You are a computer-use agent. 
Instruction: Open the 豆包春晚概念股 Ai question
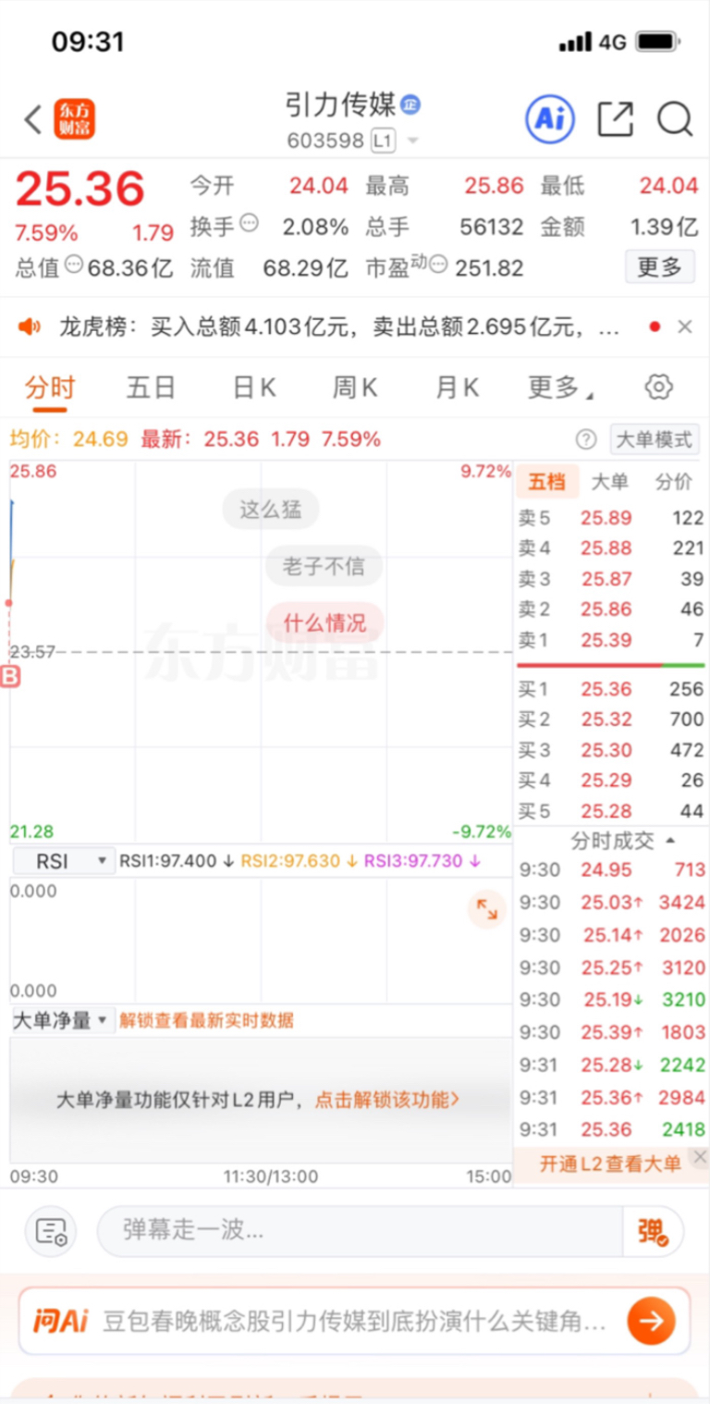[x=354, y=1321]
